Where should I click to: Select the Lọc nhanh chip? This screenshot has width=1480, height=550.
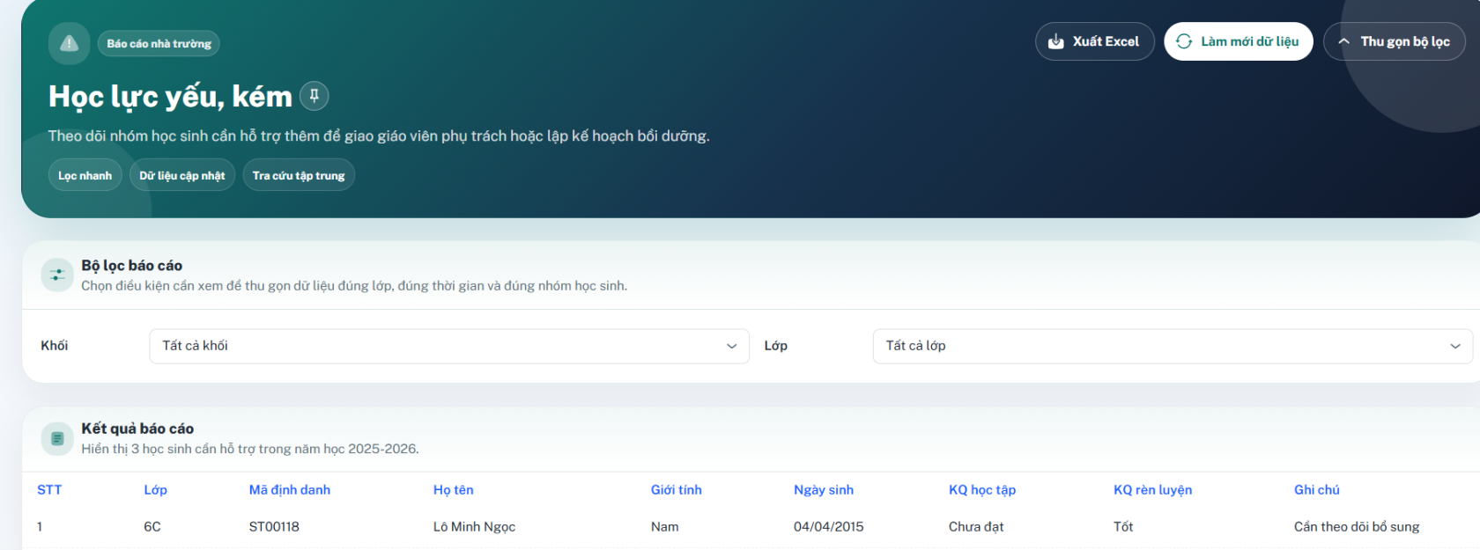(x=85, y=175)
